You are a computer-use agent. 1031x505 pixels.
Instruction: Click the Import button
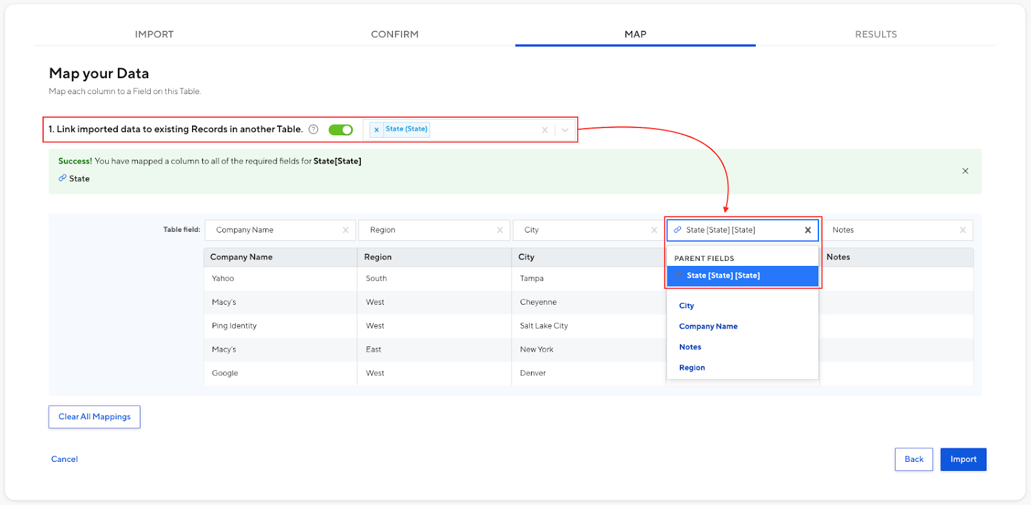[x=963, y=459]
